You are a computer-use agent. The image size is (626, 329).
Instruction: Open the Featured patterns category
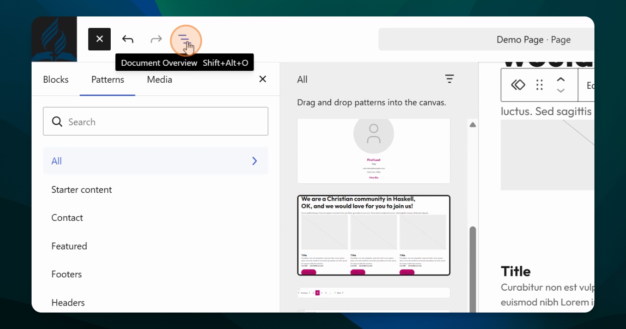(x=156, y=246)
